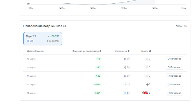Select the Март '25 summary card
This screenshot has height=109, width=192.
click(x=43, y=39)
